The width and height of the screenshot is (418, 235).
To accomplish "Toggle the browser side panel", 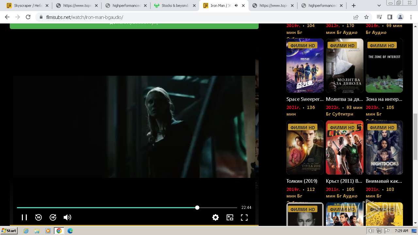I will point(390,17).
